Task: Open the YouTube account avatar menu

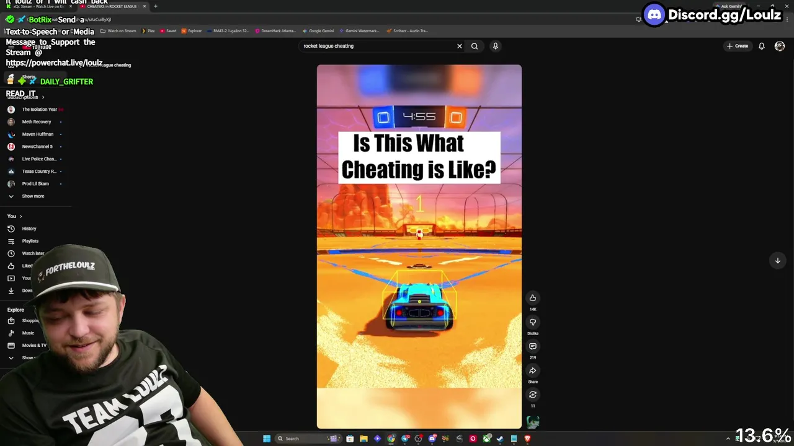Action: [780, 46]
